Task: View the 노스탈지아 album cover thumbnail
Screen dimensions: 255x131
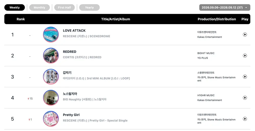Action: point(51,98)
